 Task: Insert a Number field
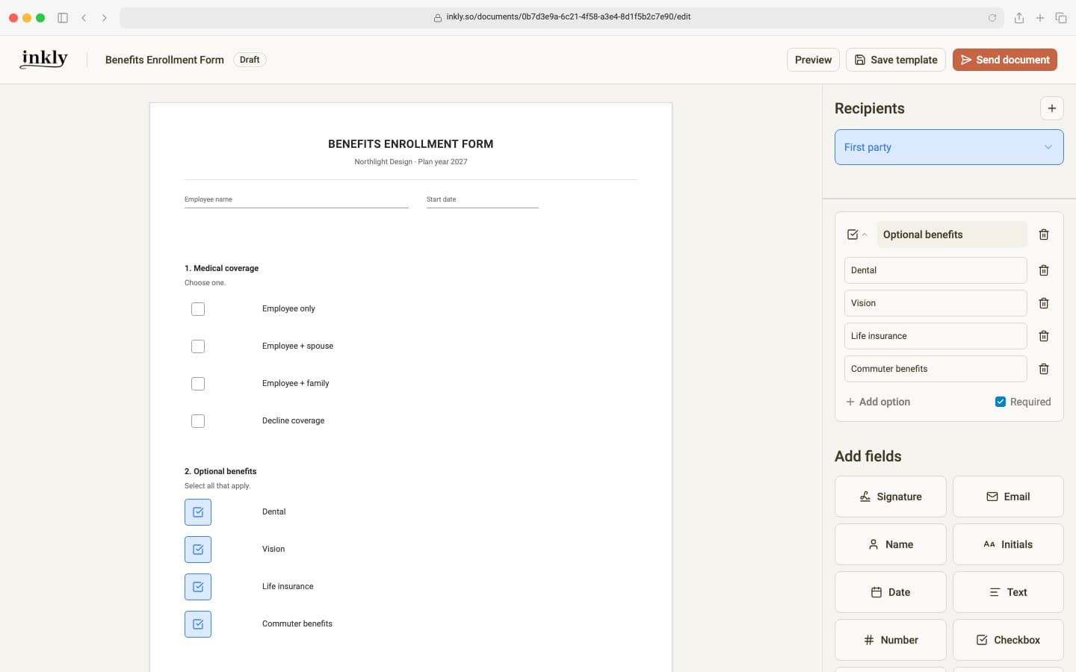point(890,640)
